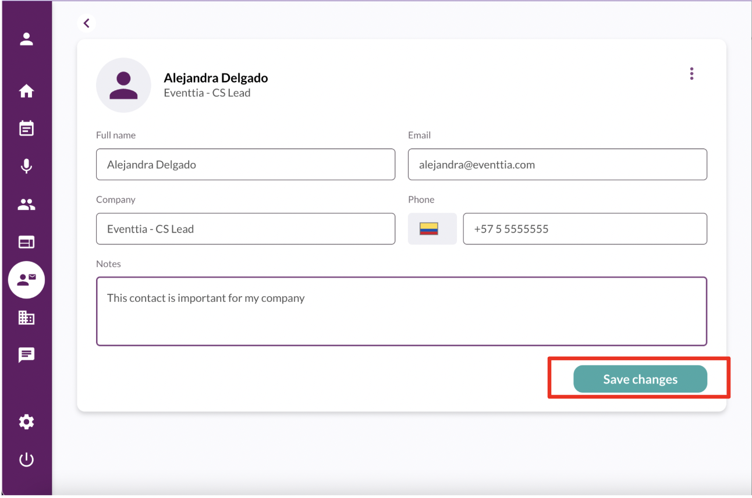Open the Colombia flag country selector
The width and height of the screenshot is (752, 498).
(x=432, y=229)
